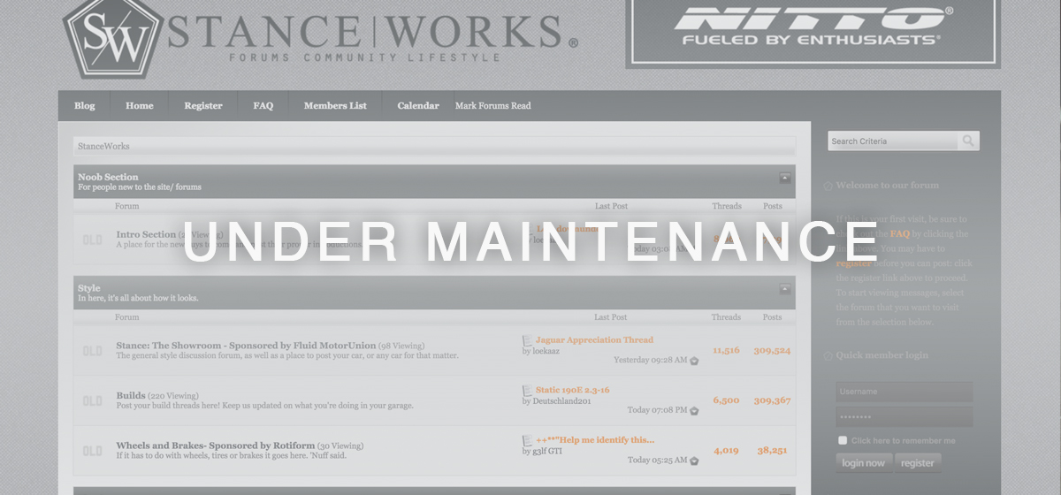Click poster name g3lf GTI
The height and width of the screenshot is (495, 1061).
(x=548, y=452)
